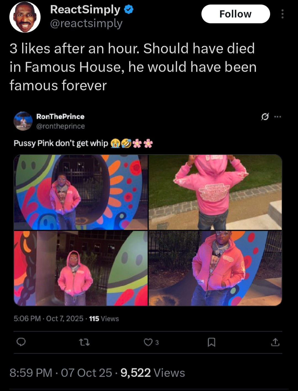Tap RonThePrince's small avatar
The height and width of the screenshot is (391, 298).
(23, 121)
